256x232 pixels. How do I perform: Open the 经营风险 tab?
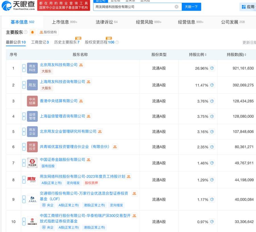(x=148, y=22)
